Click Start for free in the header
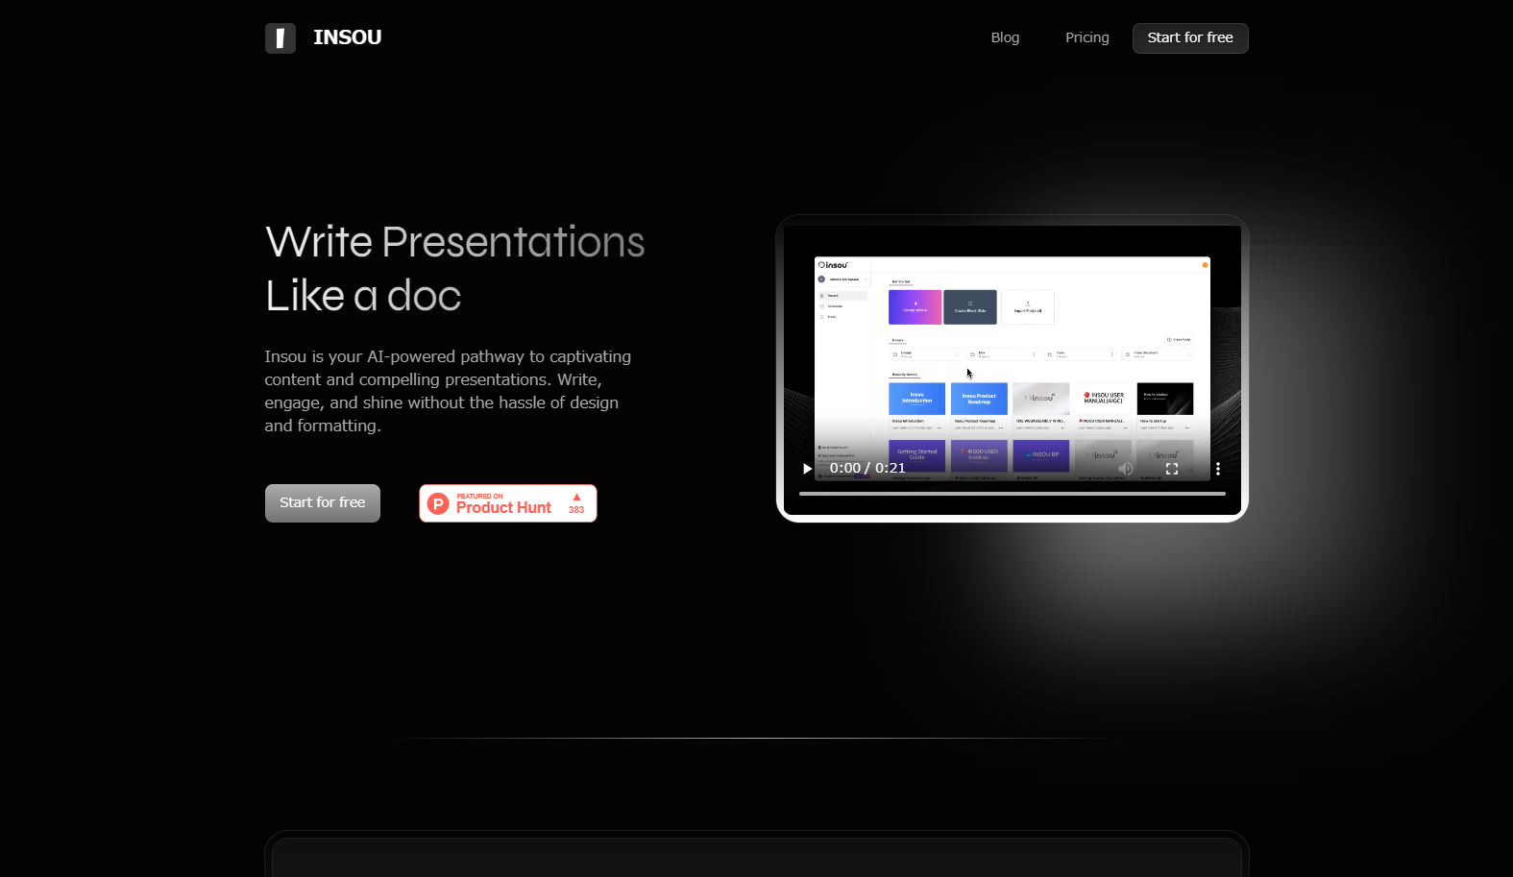Screen dimensions: 1513x877 coord(1189,37)
